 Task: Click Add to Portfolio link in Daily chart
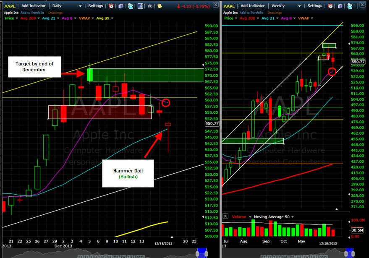click(x=32, y=13)
